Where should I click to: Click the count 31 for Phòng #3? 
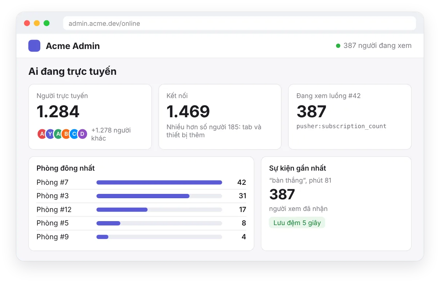click(x=243, y=196)
